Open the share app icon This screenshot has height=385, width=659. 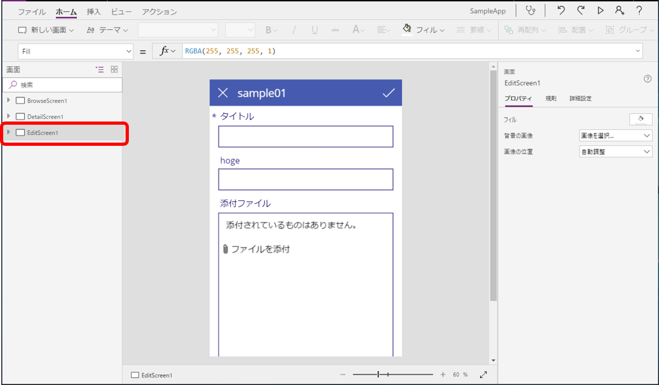coord(619,10)
